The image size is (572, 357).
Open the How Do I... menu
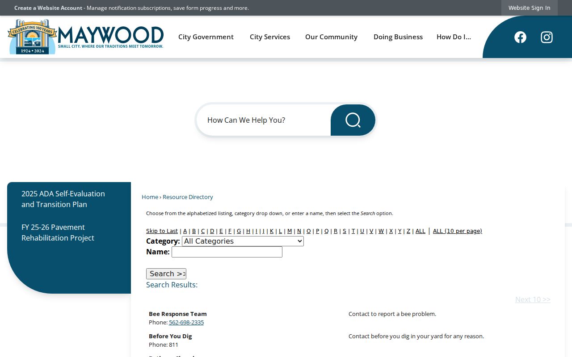click(454, 37)
